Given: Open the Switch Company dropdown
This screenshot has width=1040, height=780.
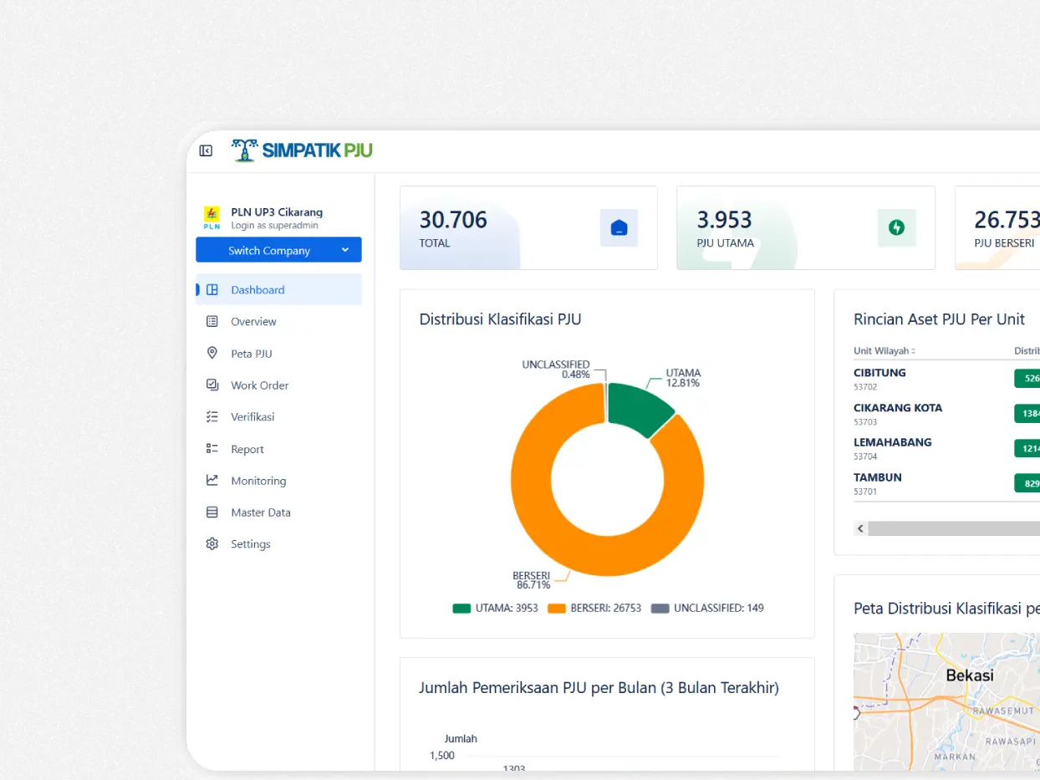Looking at the screenshot, I should (x=278, y=250).
